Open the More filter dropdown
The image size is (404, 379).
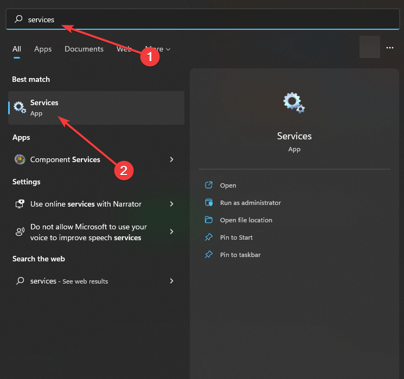[158, 49]
